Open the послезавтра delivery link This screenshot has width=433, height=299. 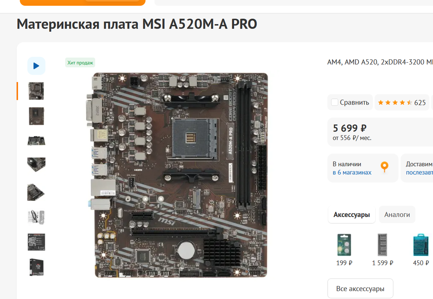(419, 173)
